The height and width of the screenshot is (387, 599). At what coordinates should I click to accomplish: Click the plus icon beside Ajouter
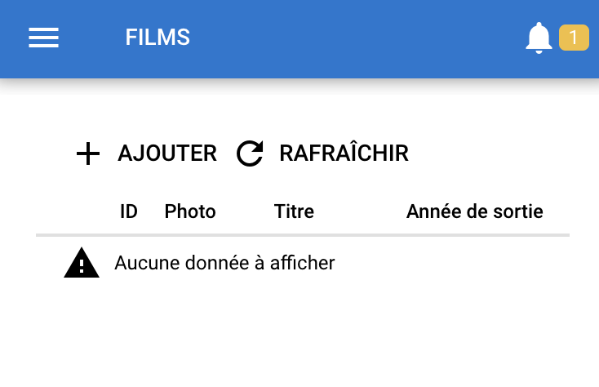[x=88, y=153]
